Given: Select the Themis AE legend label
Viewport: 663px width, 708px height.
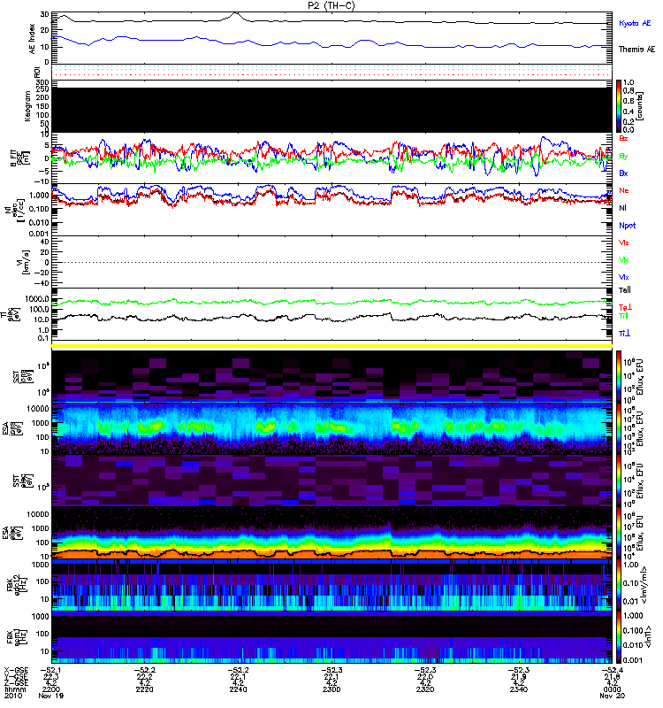Looking at the screenshot, I should coord(636,50).
